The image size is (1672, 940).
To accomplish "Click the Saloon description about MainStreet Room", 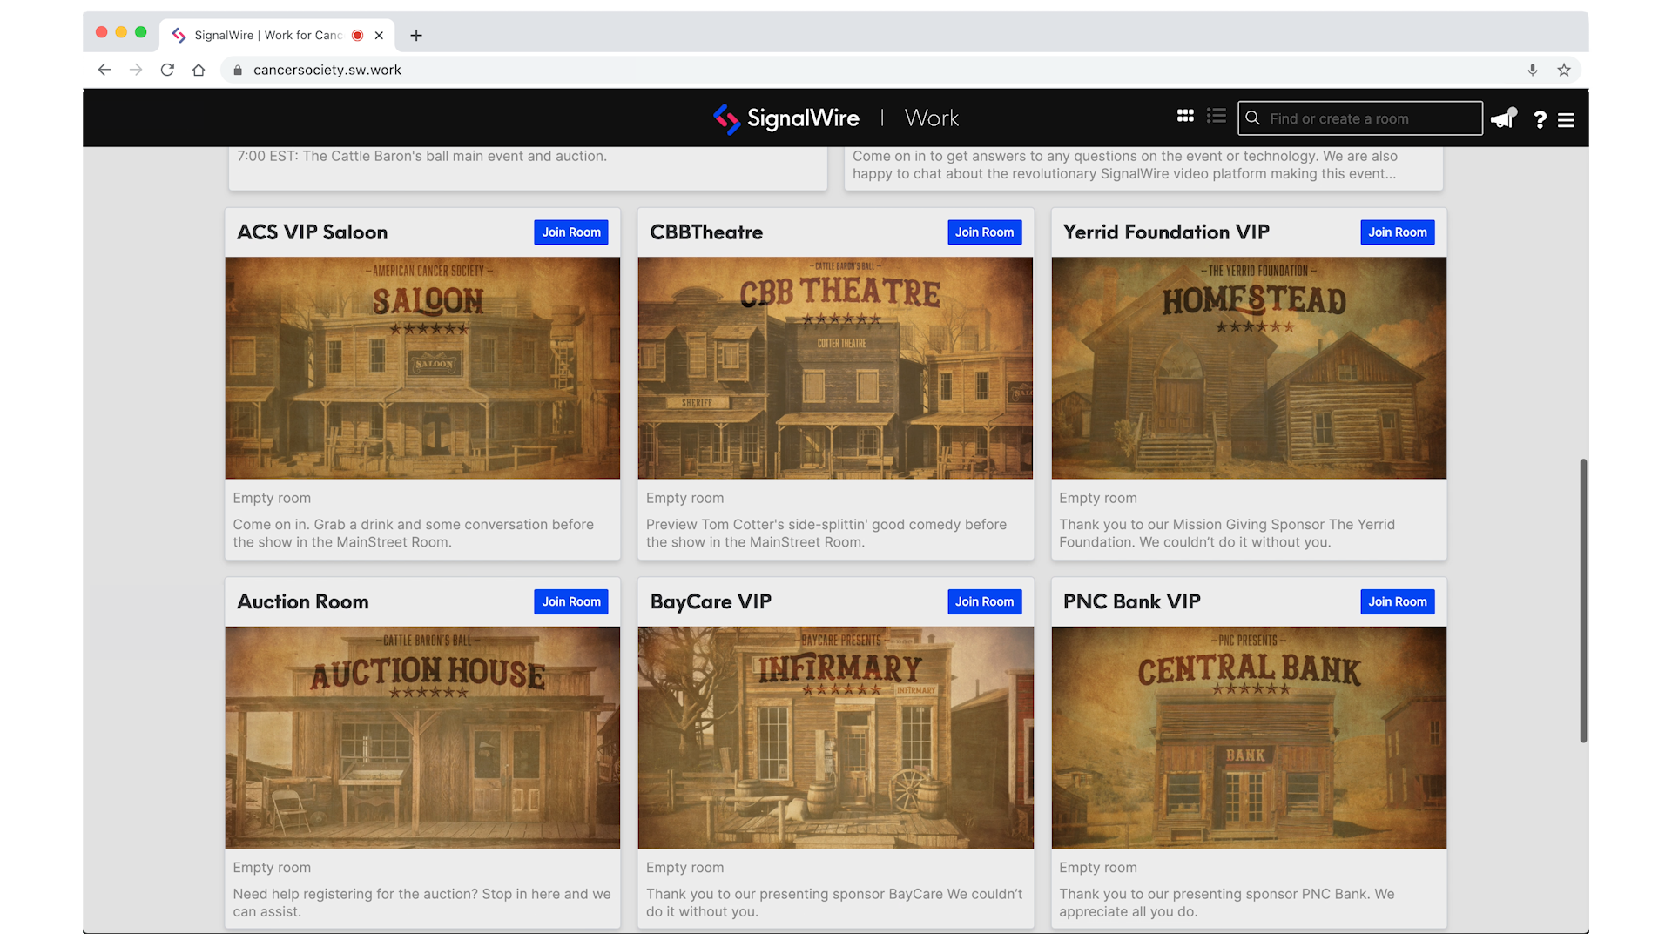I will coord(413,534).
